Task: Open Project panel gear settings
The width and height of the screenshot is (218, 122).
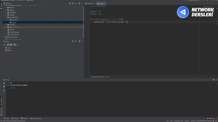Action: tap(79, 3)
